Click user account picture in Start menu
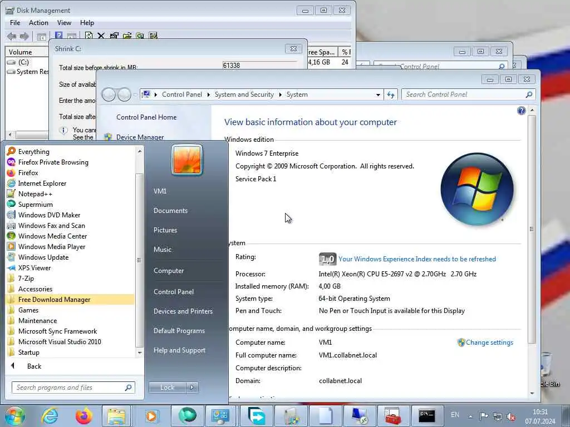 (x=187, y=160)
